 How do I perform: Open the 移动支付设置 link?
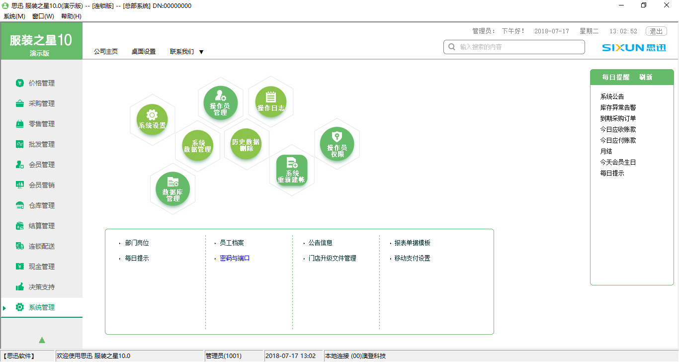click(413, 259)
